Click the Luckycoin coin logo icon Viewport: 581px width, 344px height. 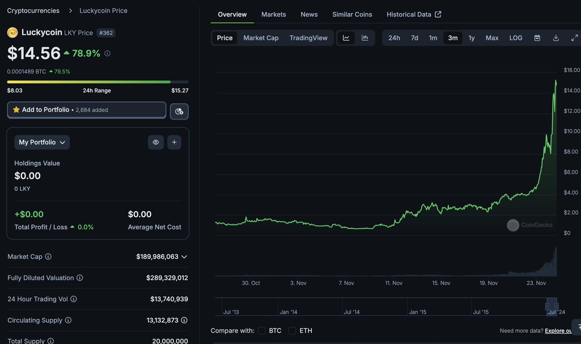[12, 32]
